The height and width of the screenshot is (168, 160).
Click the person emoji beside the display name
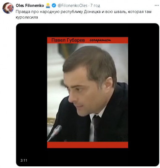click(48, 5)
